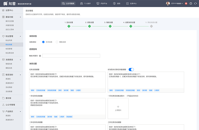Open 渠道码 under 产品购买
Image resolution: width=199 pixels, height=130 pixels.
click(x=8, y=116)
